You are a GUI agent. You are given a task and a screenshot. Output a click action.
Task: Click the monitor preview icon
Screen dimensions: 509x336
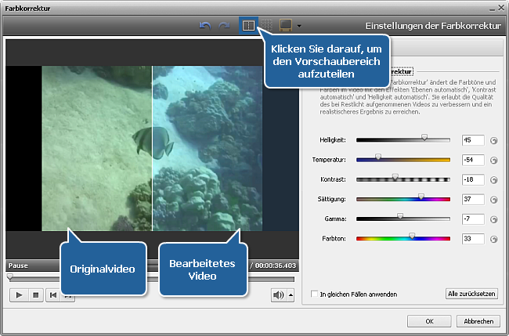click(287, 25)
